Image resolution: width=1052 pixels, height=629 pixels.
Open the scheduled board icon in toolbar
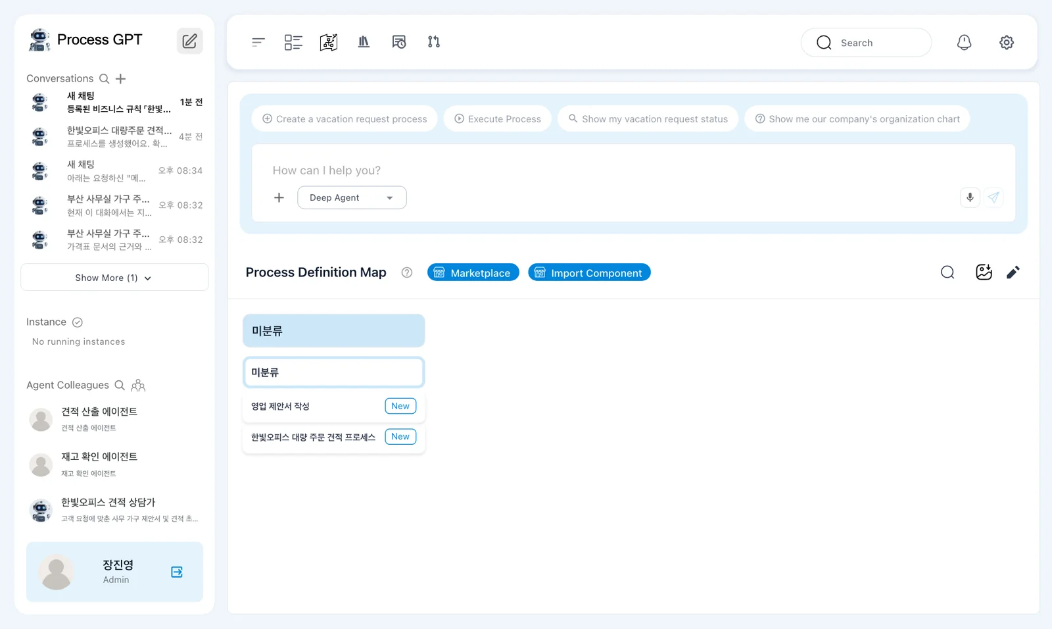click(x=399, y=42)
